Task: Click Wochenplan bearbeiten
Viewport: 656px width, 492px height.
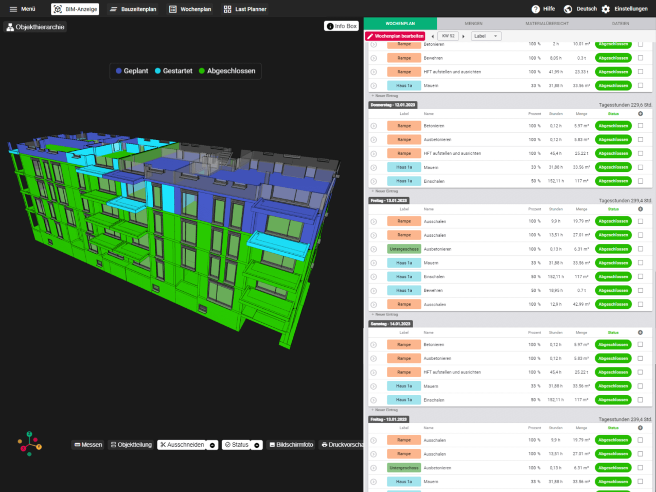Action: click(x=395, y=36)
